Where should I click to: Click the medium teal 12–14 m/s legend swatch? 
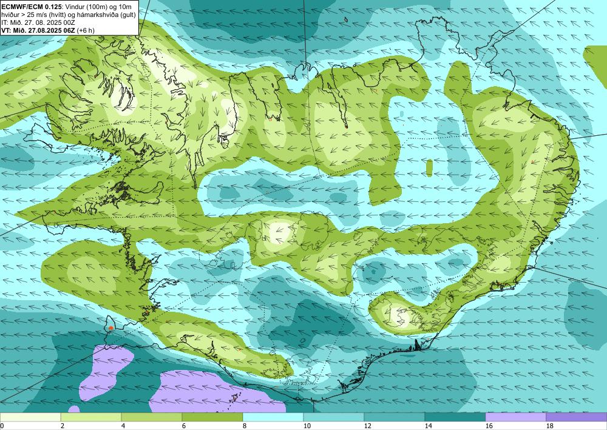click(x=395, y=417)
